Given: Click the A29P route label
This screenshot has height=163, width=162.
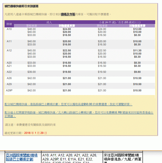Looking at the screenshot, I should click(x=9, y=90).
